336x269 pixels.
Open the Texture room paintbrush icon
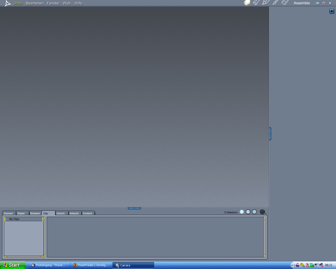275,3
